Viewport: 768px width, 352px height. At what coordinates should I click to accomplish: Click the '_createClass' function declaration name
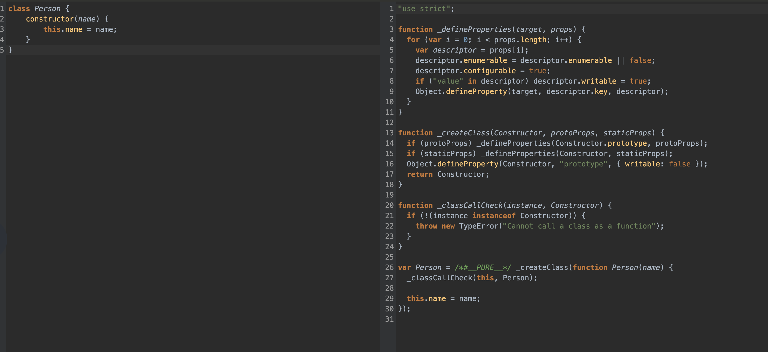point(463,133)
